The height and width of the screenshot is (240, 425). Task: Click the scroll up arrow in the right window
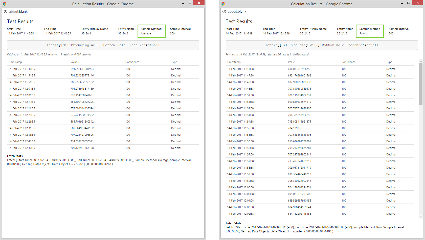(421, 61)
